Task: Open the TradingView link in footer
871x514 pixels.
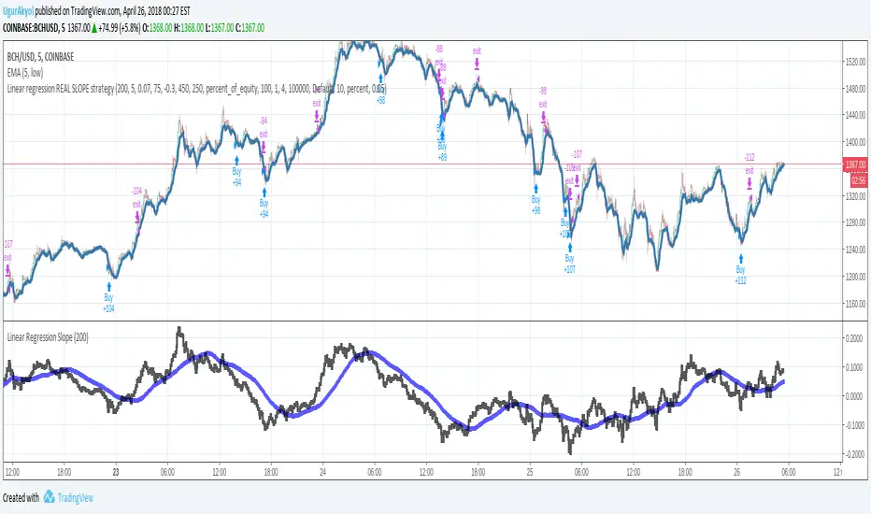Action: pyautogui.click(x=75, y=498)
